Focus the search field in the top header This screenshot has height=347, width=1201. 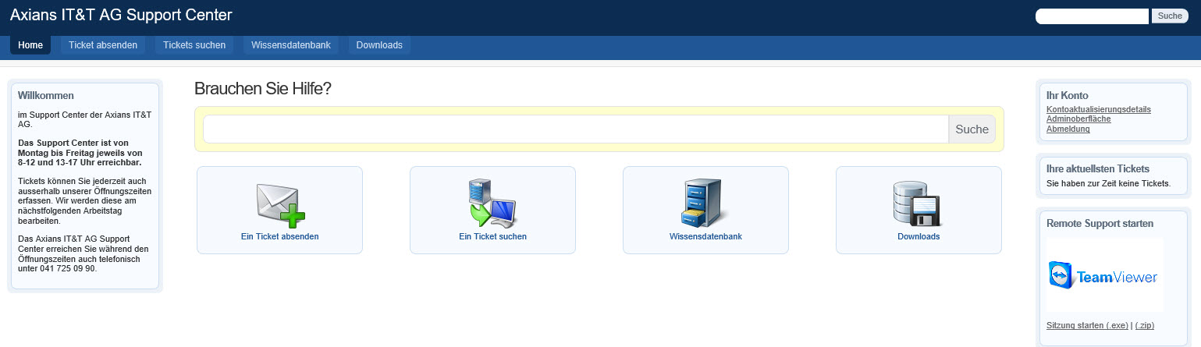(1092, 16)
